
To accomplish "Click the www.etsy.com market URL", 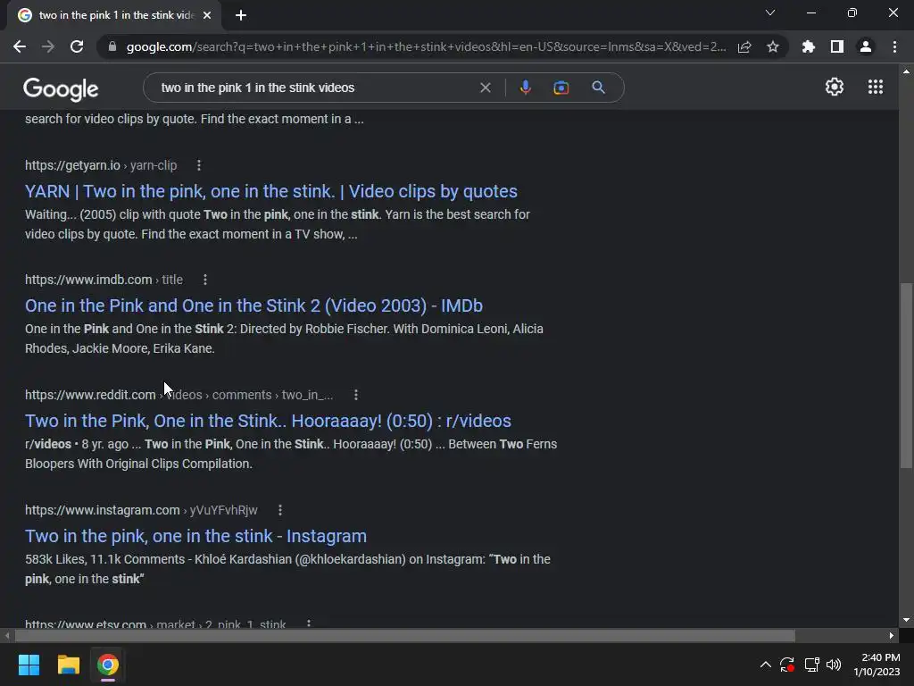I will click(x=155, y=623).
